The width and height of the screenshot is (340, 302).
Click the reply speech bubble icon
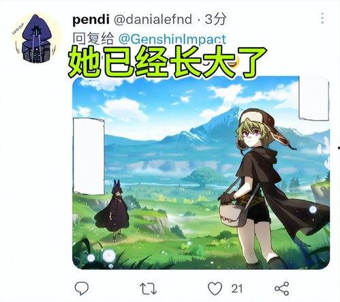tap(82, 288)
